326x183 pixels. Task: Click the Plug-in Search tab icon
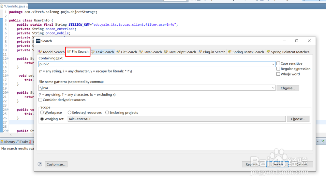tap(200, 52)
